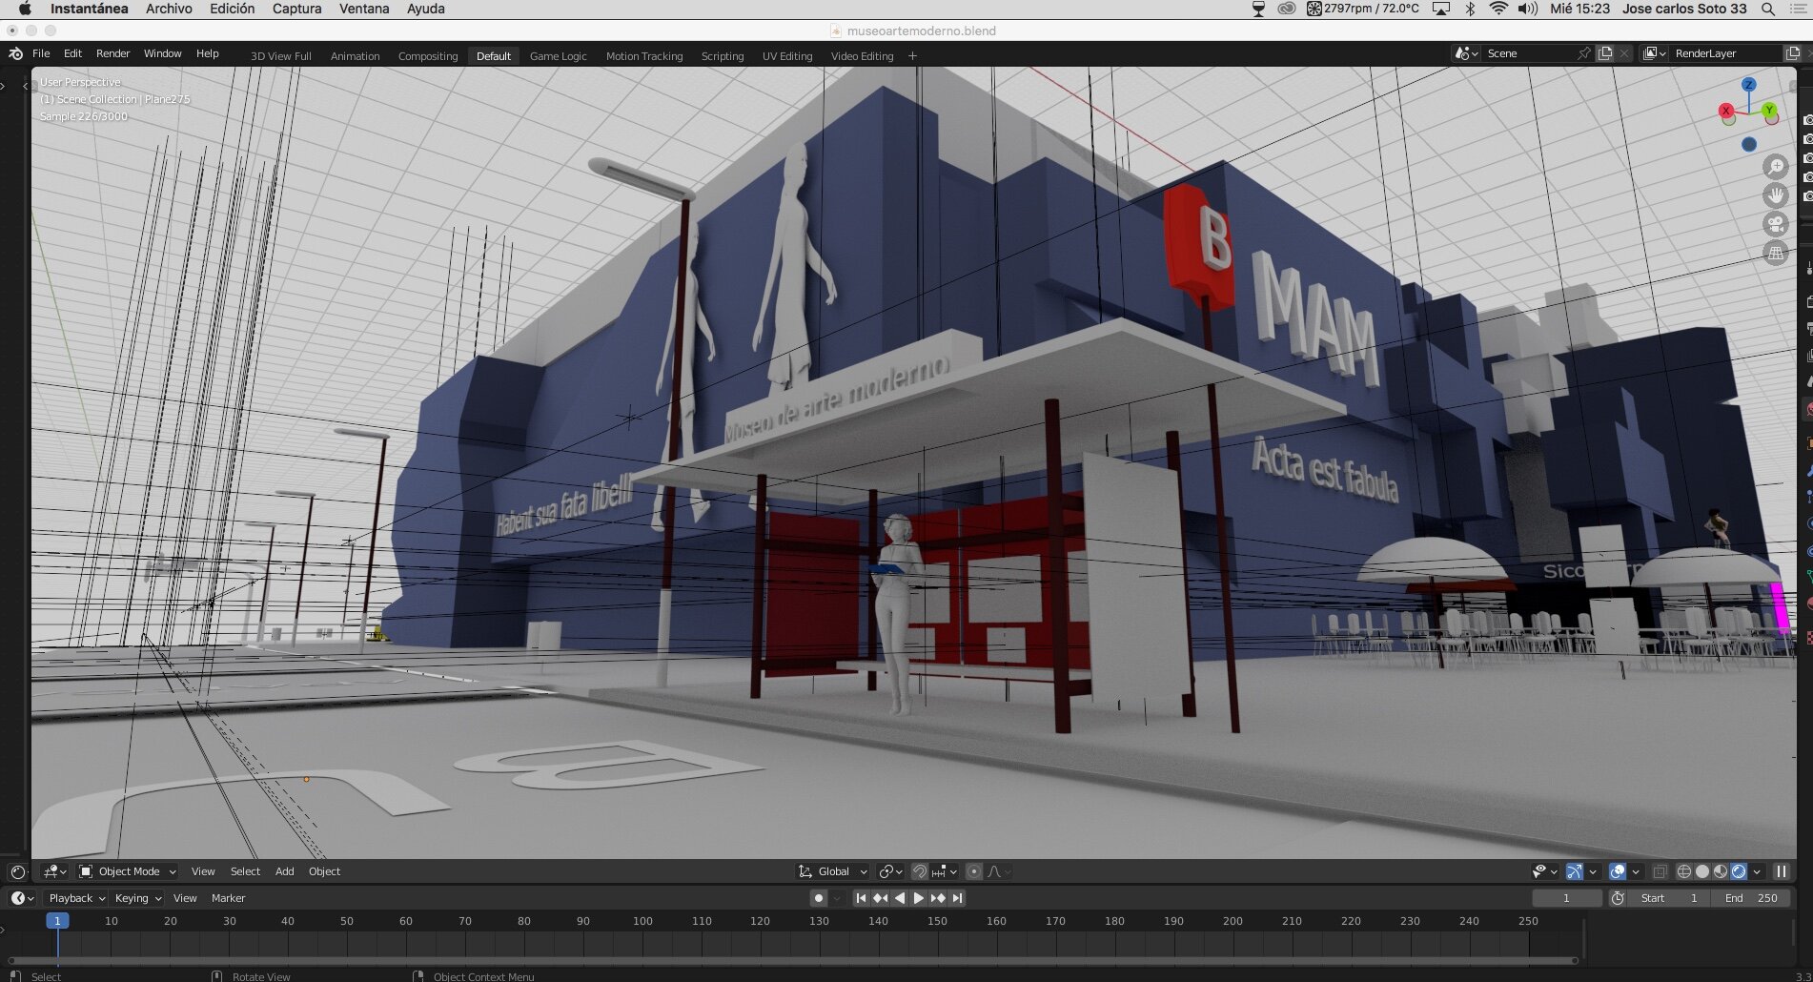Viewport: 1813px width, 982px height.
Task: Toggle camera view with camera gizmo
Action: pos(1775,225)
